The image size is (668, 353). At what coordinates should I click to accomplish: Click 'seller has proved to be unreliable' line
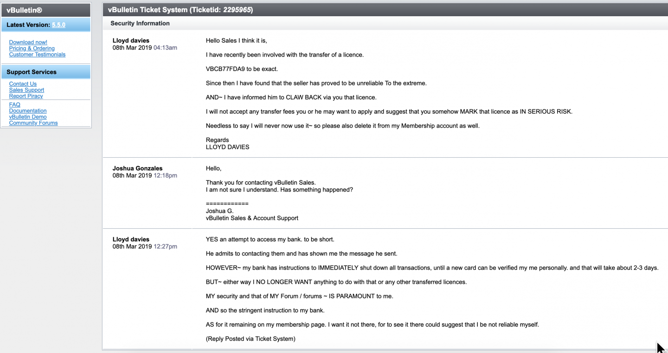316,83
